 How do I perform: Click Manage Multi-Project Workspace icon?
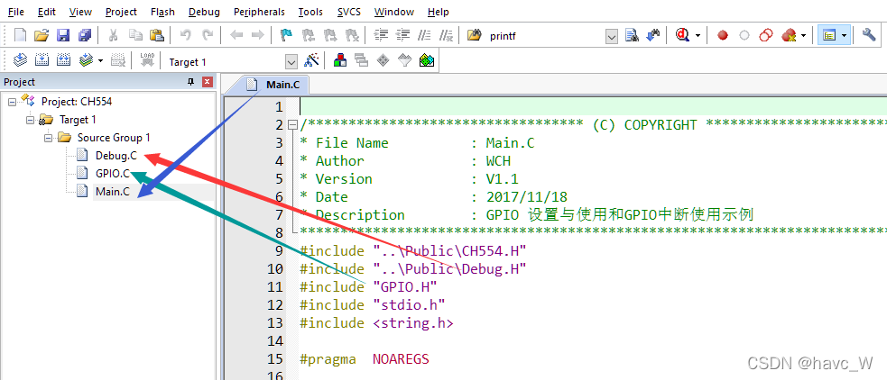362,59
